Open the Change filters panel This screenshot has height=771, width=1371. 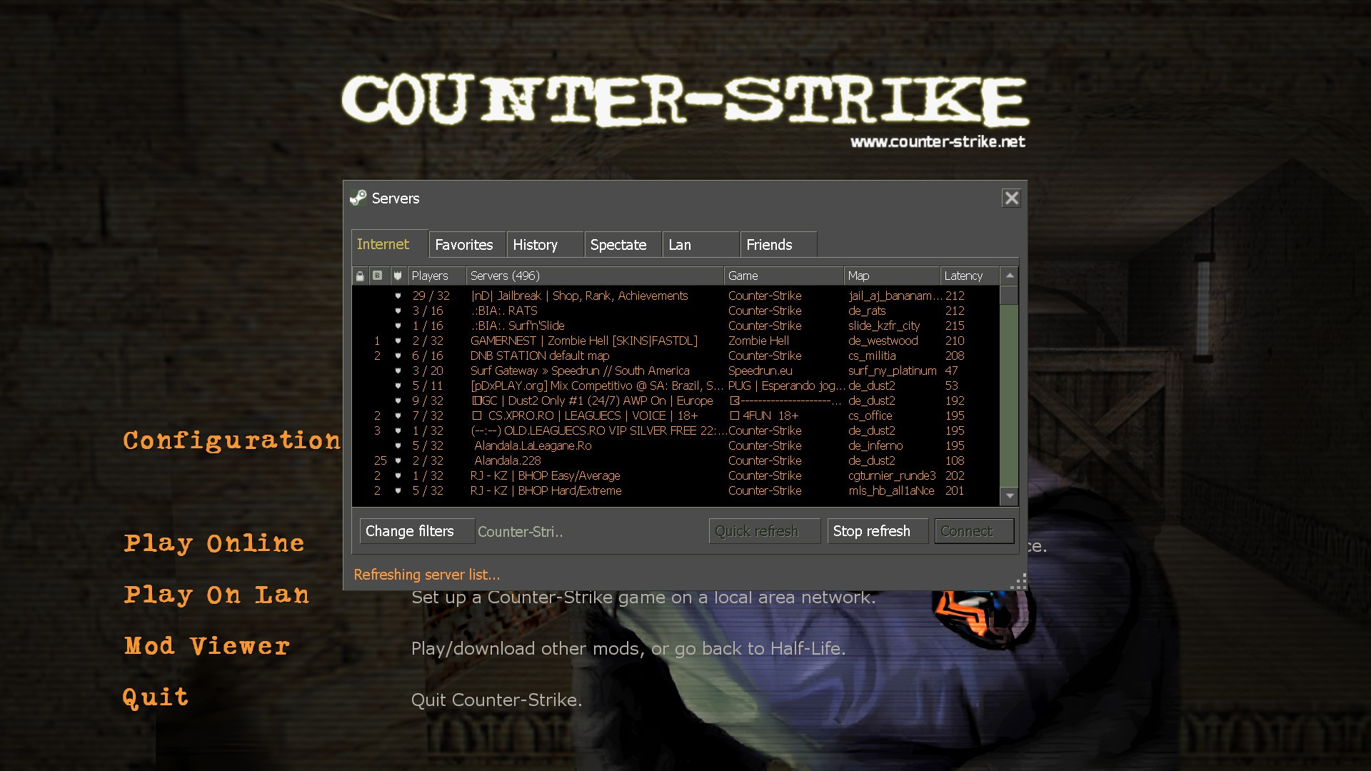coord(416,530)
